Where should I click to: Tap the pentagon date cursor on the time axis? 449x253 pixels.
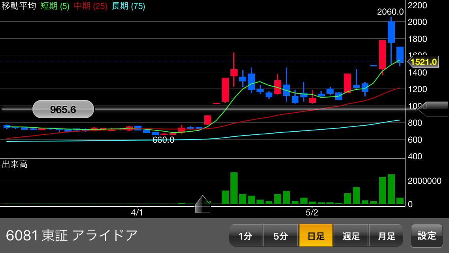pos(203,204)
